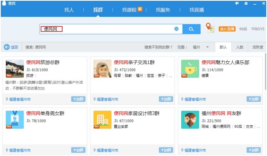The height and width of the screenshot is (156, 267).
Task: Open 便民网旅游总群 group avatar
Action: pyautogui.click(x=15, y=69)
